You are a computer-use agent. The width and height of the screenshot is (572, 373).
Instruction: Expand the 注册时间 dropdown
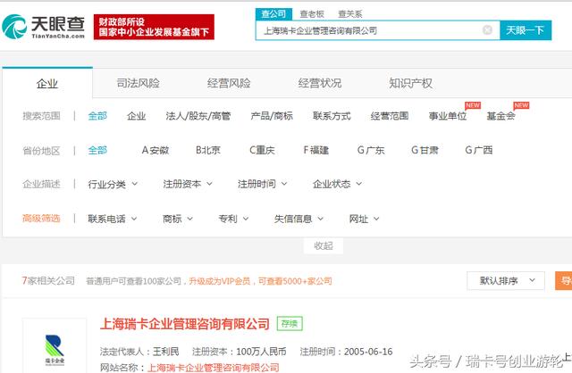coord(262,184)
